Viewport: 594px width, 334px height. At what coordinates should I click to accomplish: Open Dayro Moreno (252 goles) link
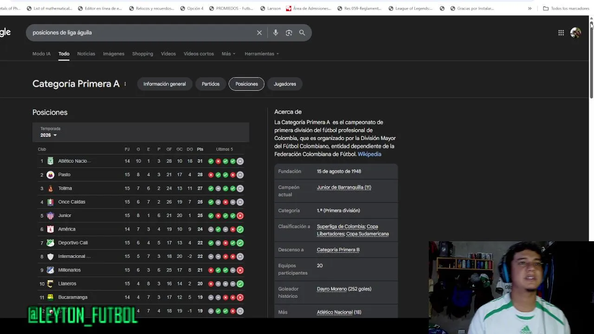click(344, 289)
